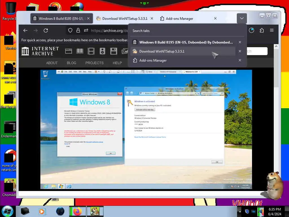Close Add-ons Manager entry in tab list
The width and height of the screenshot is (289, 217).
[x=240, y=60]
